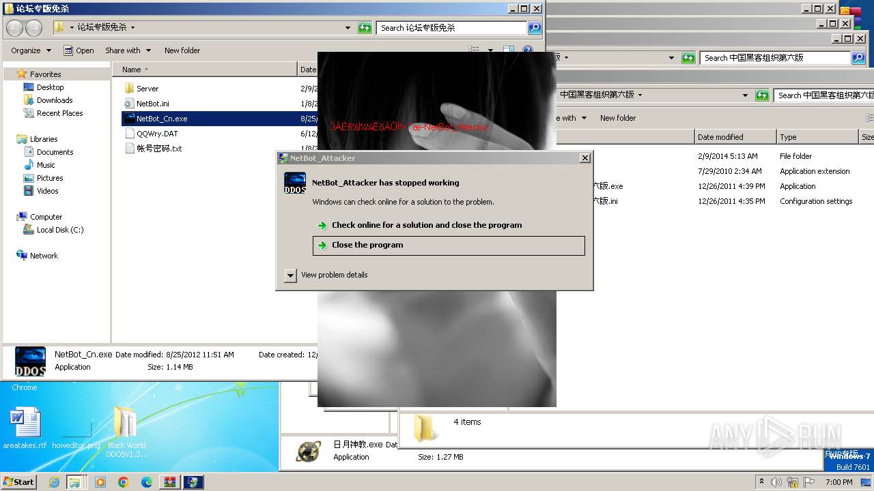Image resolution: width=874 pixels, height=491 pixels.
Task: Open Favorites in navigation pane
Action: 45,74
